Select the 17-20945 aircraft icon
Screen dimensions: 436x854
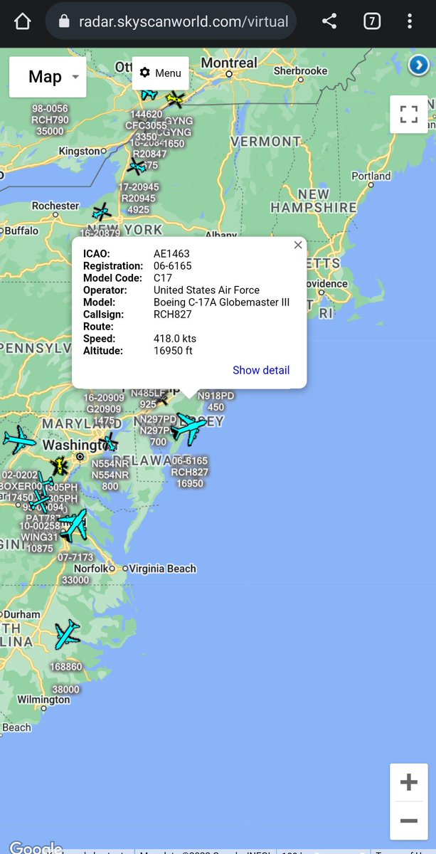pyautogui.click(x=136, y=167)
